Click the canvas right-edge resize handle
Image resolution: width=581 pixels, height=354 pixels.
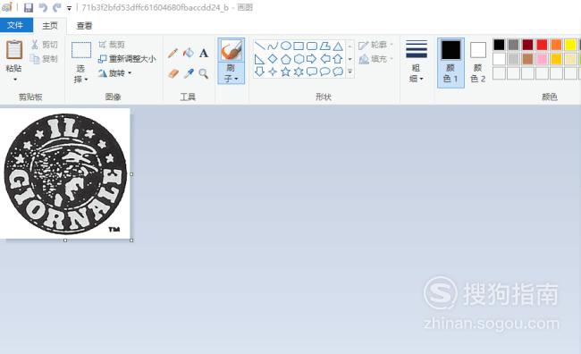click(x=131, y=173)
